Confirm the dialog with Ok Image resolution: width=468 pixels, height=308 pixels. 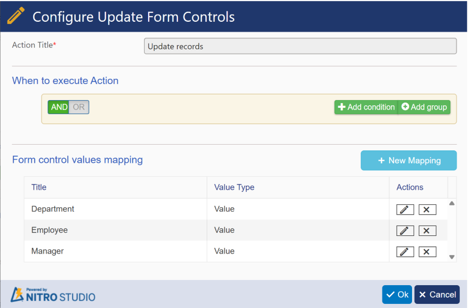[397, 295]
